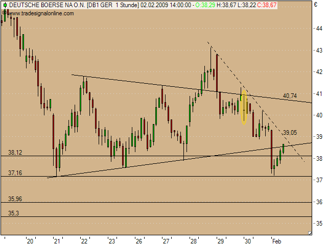The height and width of the screenshot is (245, 327).
Task: Click the 40,74 resistance label
Action: (290, 96)
